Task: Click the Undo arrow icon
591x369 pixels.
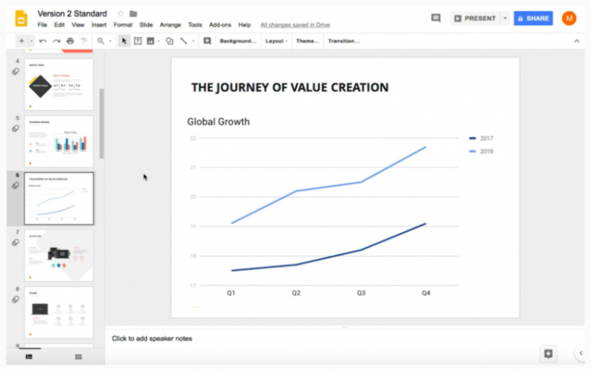Action: pyautogui.click(x=43, y=41)
